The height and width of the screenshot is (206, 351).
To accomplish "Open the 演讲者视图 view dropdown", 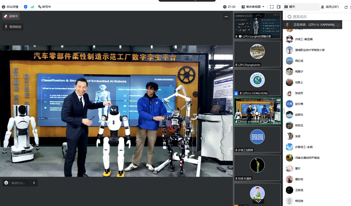I will (x=253, y=7).
